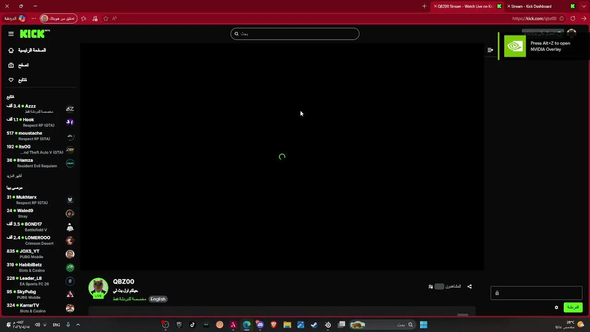The image size is (590, 332).
Task: Click in the Kick search field
Action: [x=295, y=34]
